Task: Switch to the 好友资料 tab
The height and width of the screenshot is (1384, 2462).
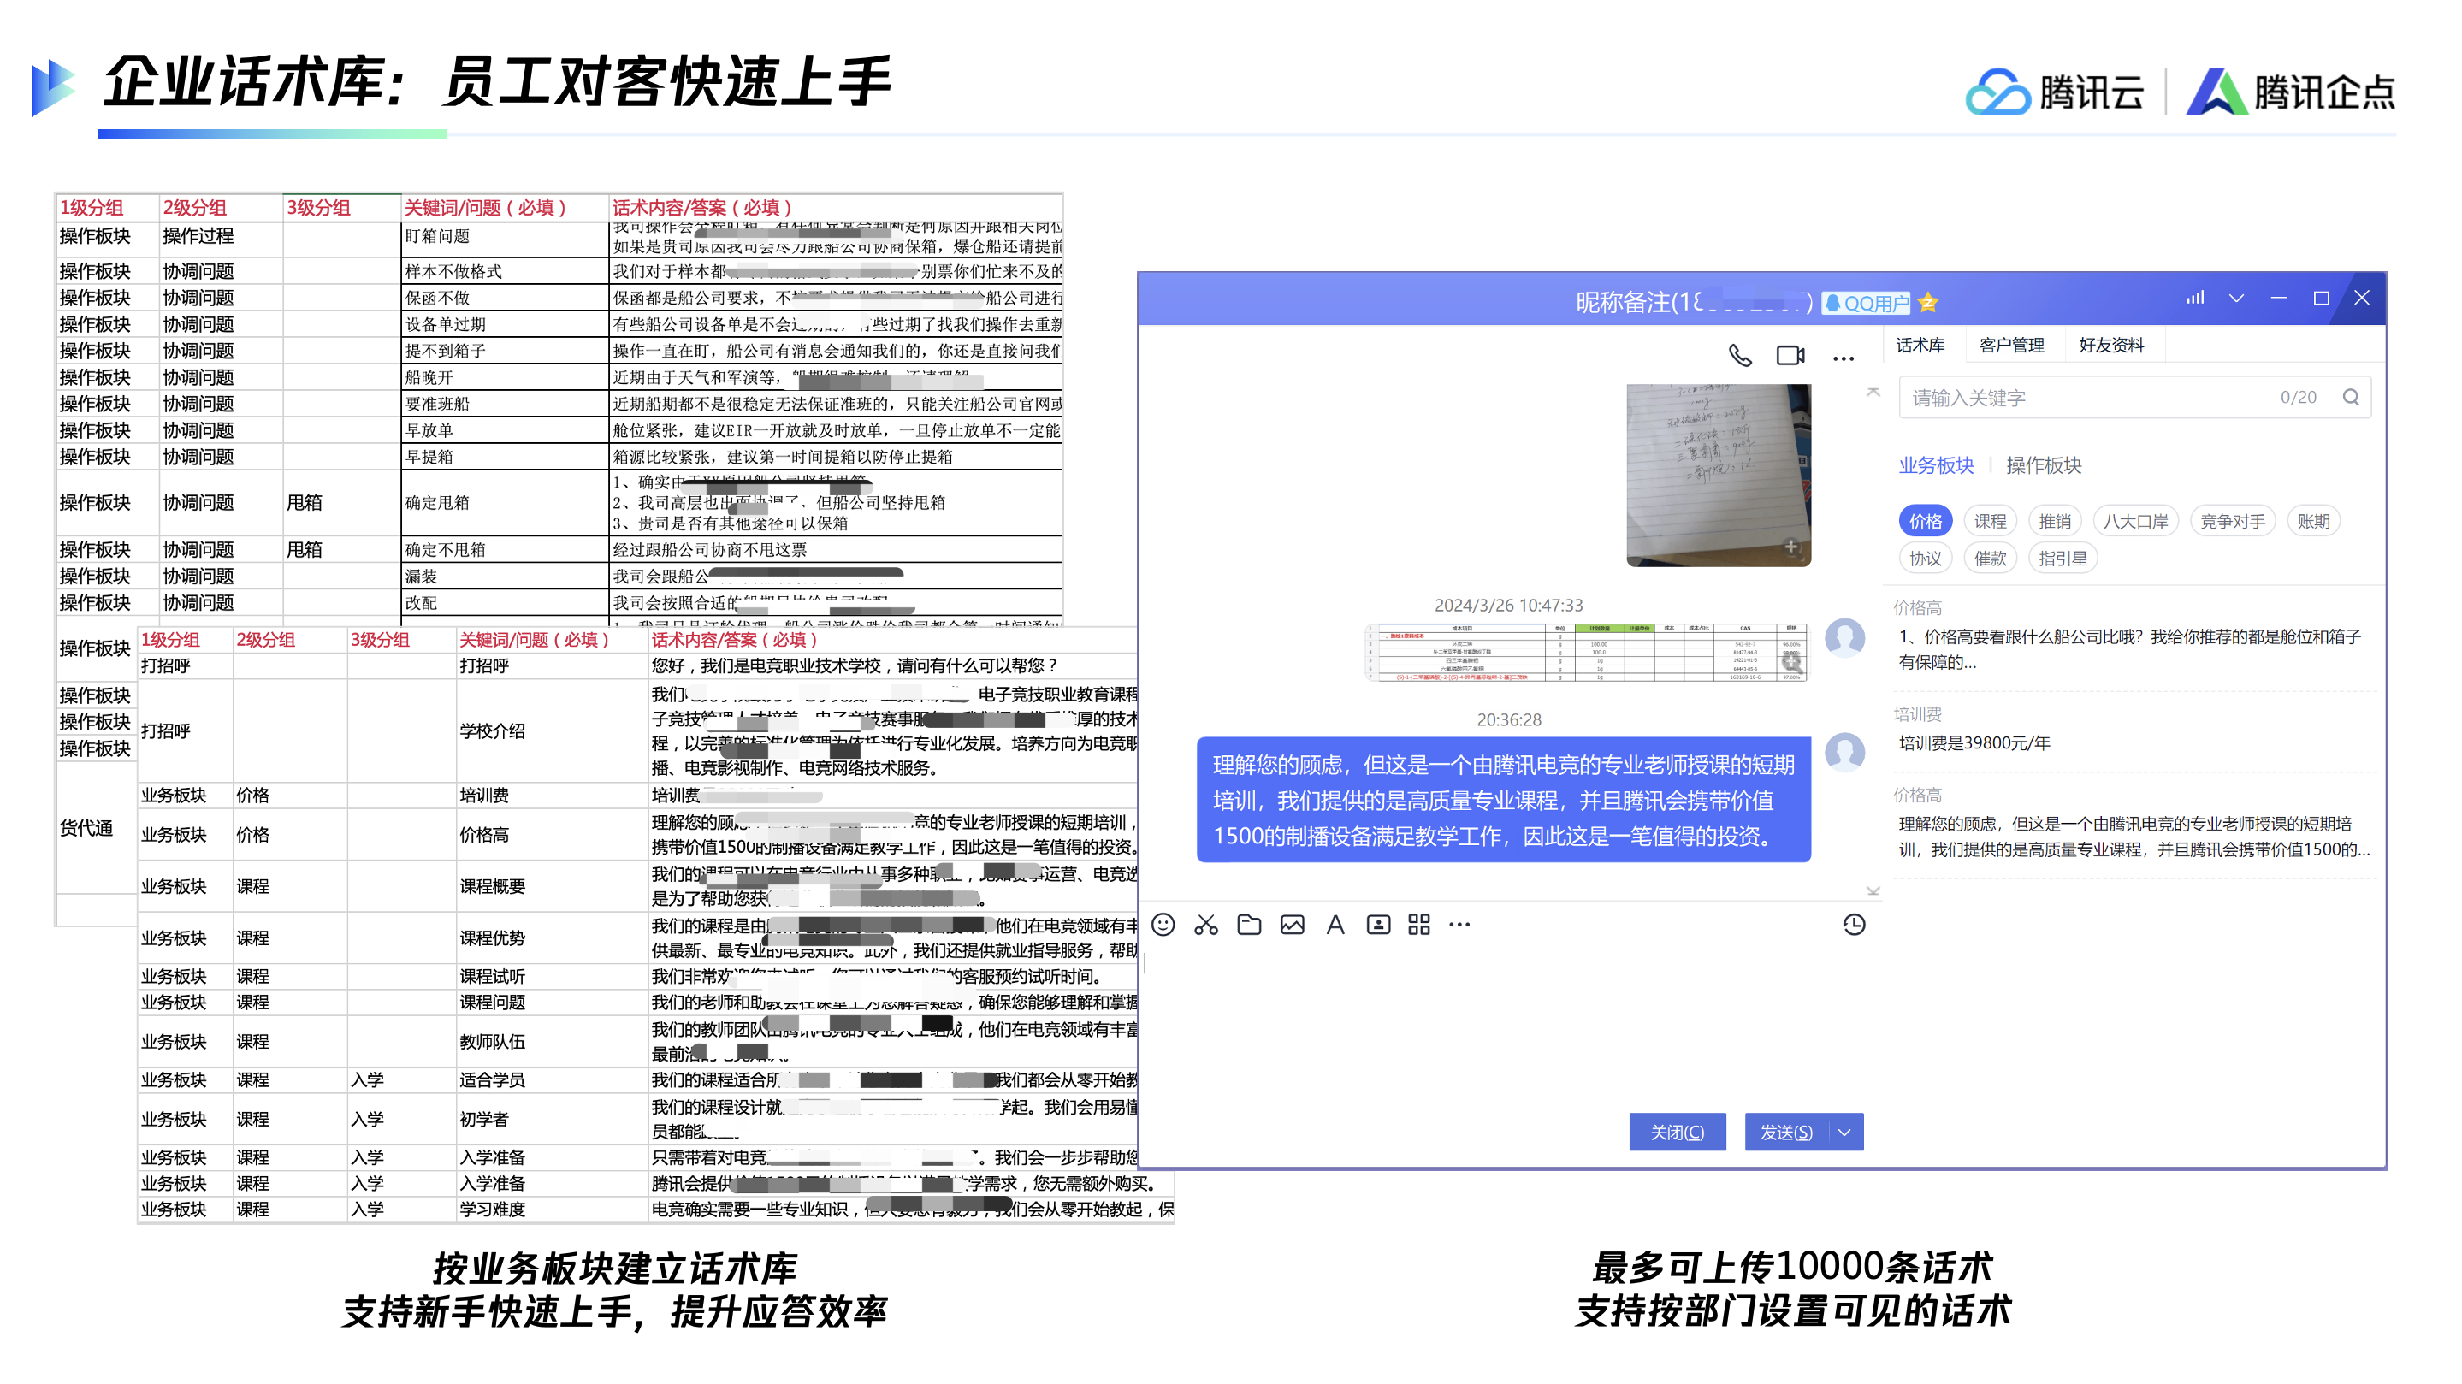Action: point(2111,345)
